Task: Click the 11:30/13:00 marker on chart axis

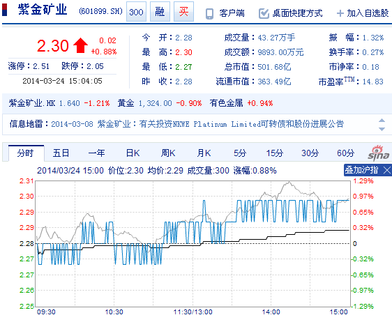Action: click(193, 312)
